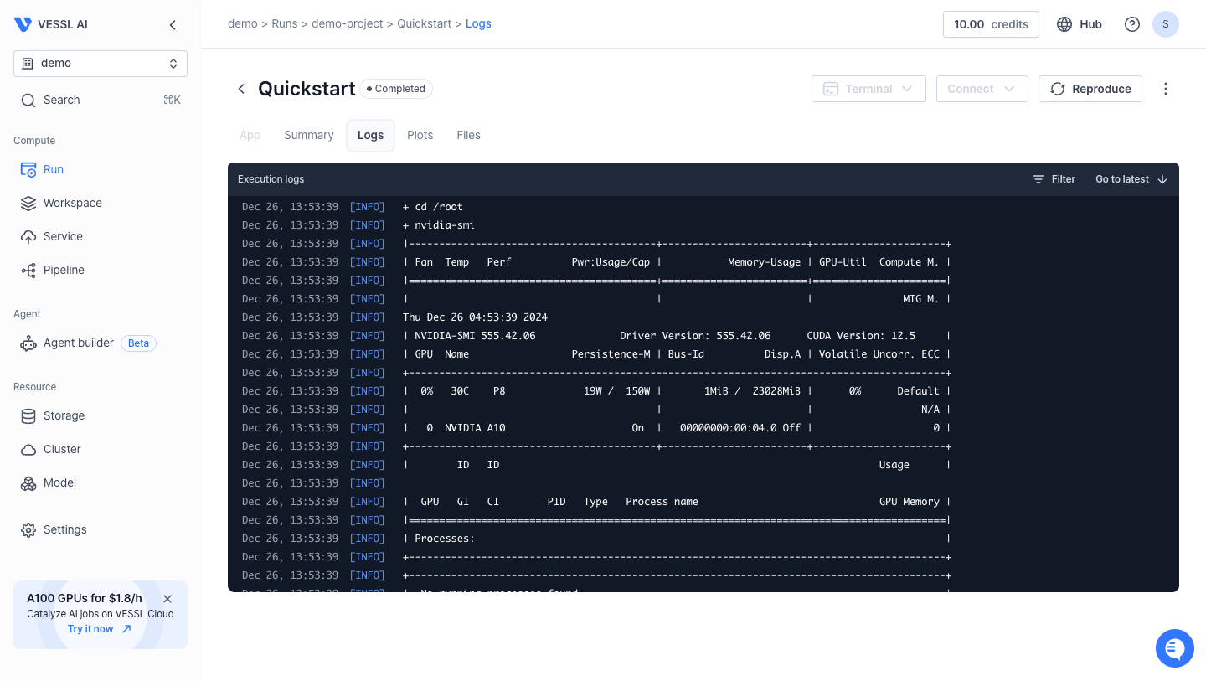Open the Cluster page

pos(62,449)
